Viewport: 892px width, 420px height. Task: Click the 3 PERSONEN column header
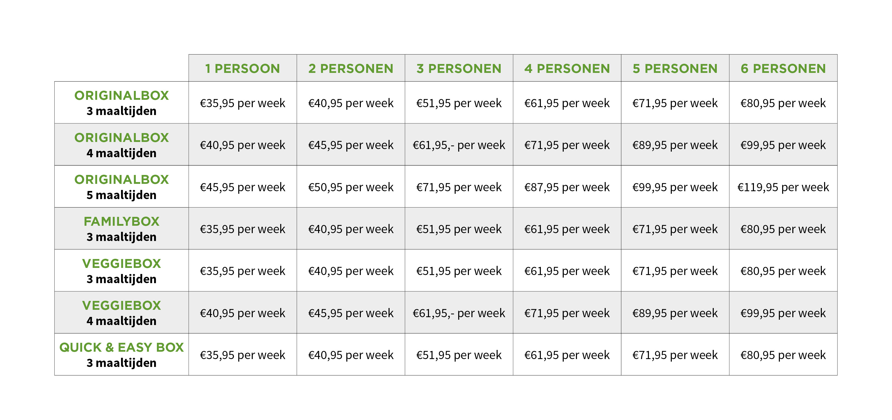coord(459,68)
